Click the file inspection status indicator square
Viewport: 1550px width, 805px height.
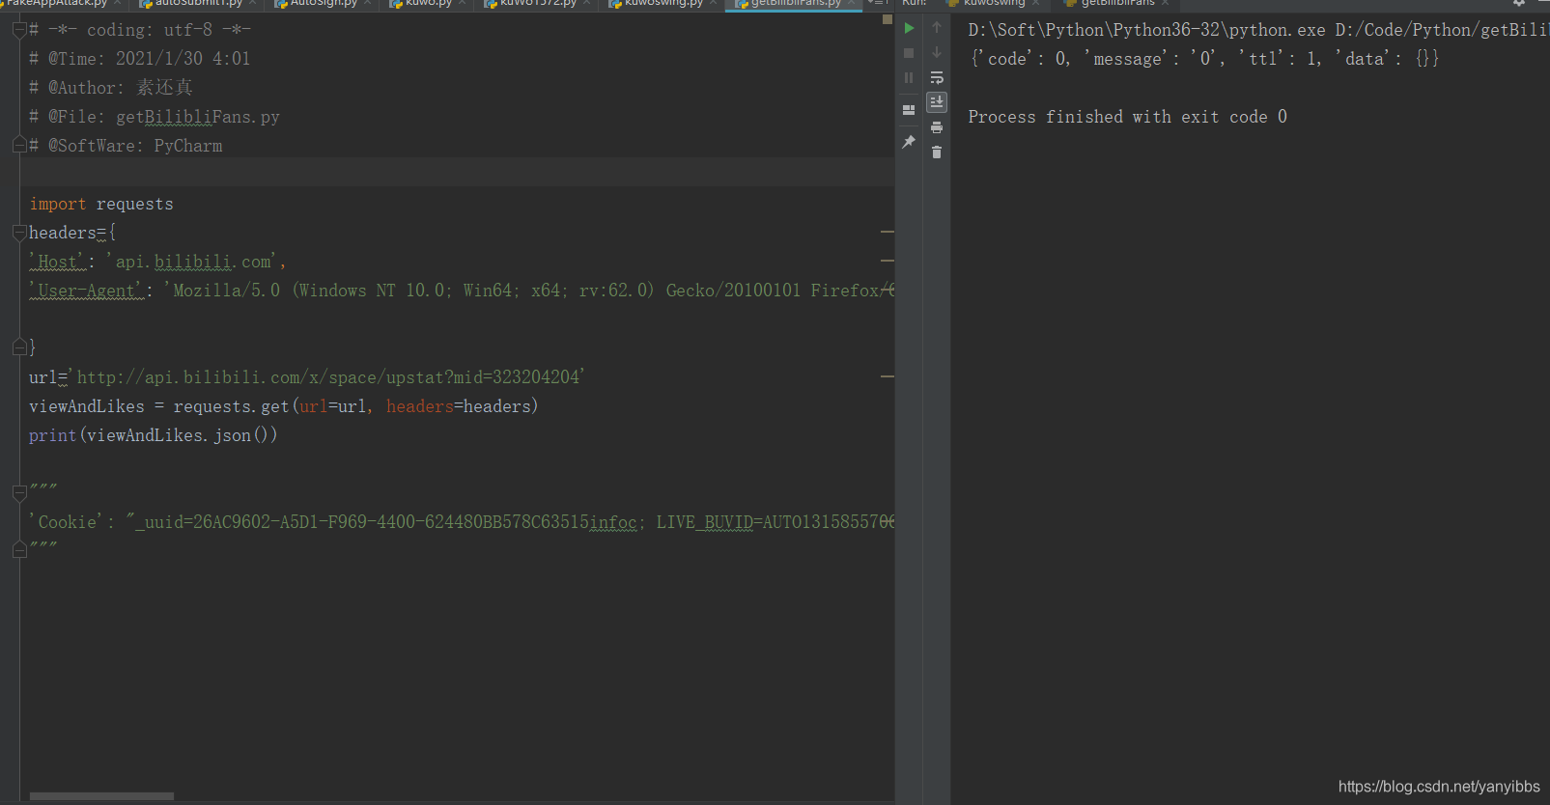pos(888,19)
